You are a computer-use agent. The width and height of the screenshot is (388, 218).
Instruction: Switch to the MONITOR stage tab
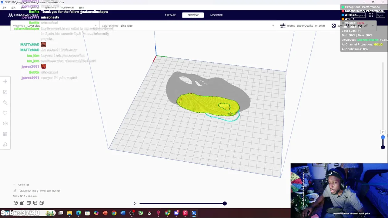click(x=216, y=15)
